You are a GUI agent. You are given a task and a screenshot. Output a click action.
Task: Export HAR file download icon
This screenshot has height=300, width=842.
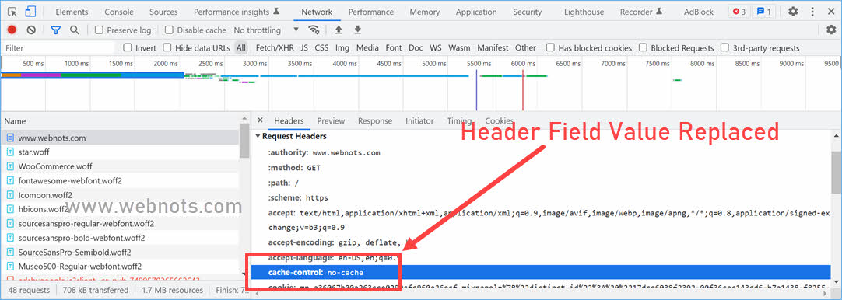click(x=358, y=30)
